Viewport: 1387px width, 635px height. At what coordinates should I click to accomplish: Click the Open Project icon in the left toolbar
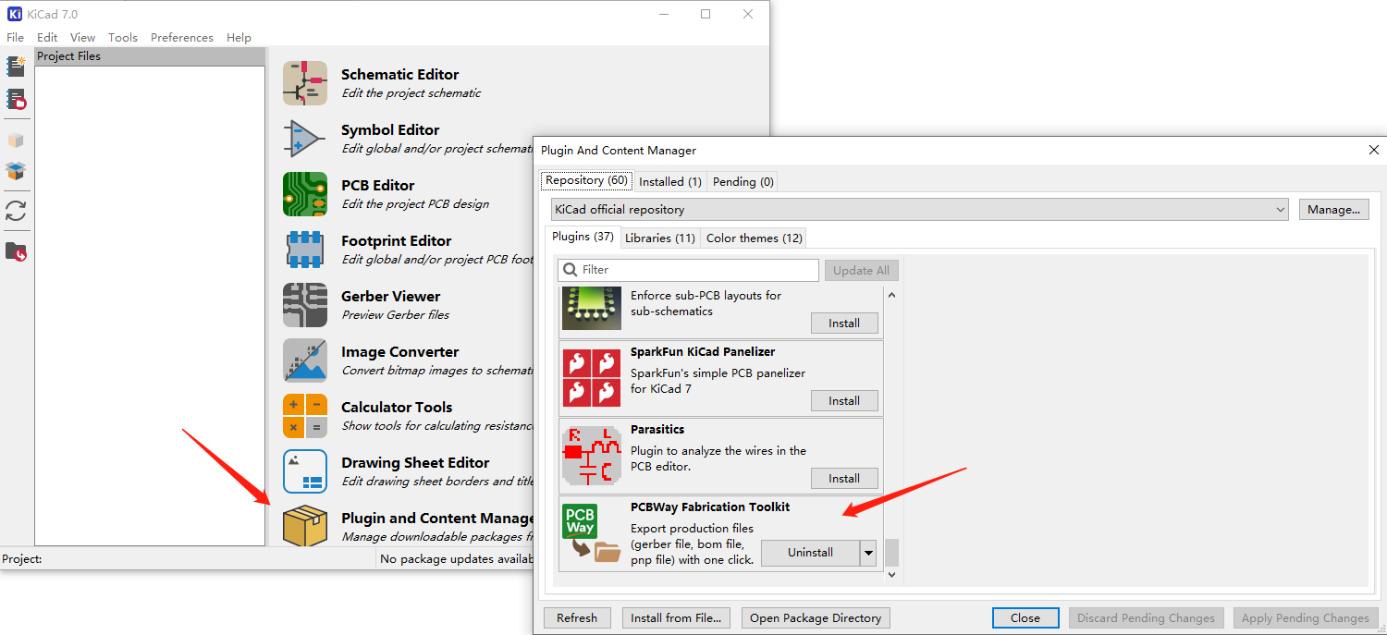tap(16, 99)
